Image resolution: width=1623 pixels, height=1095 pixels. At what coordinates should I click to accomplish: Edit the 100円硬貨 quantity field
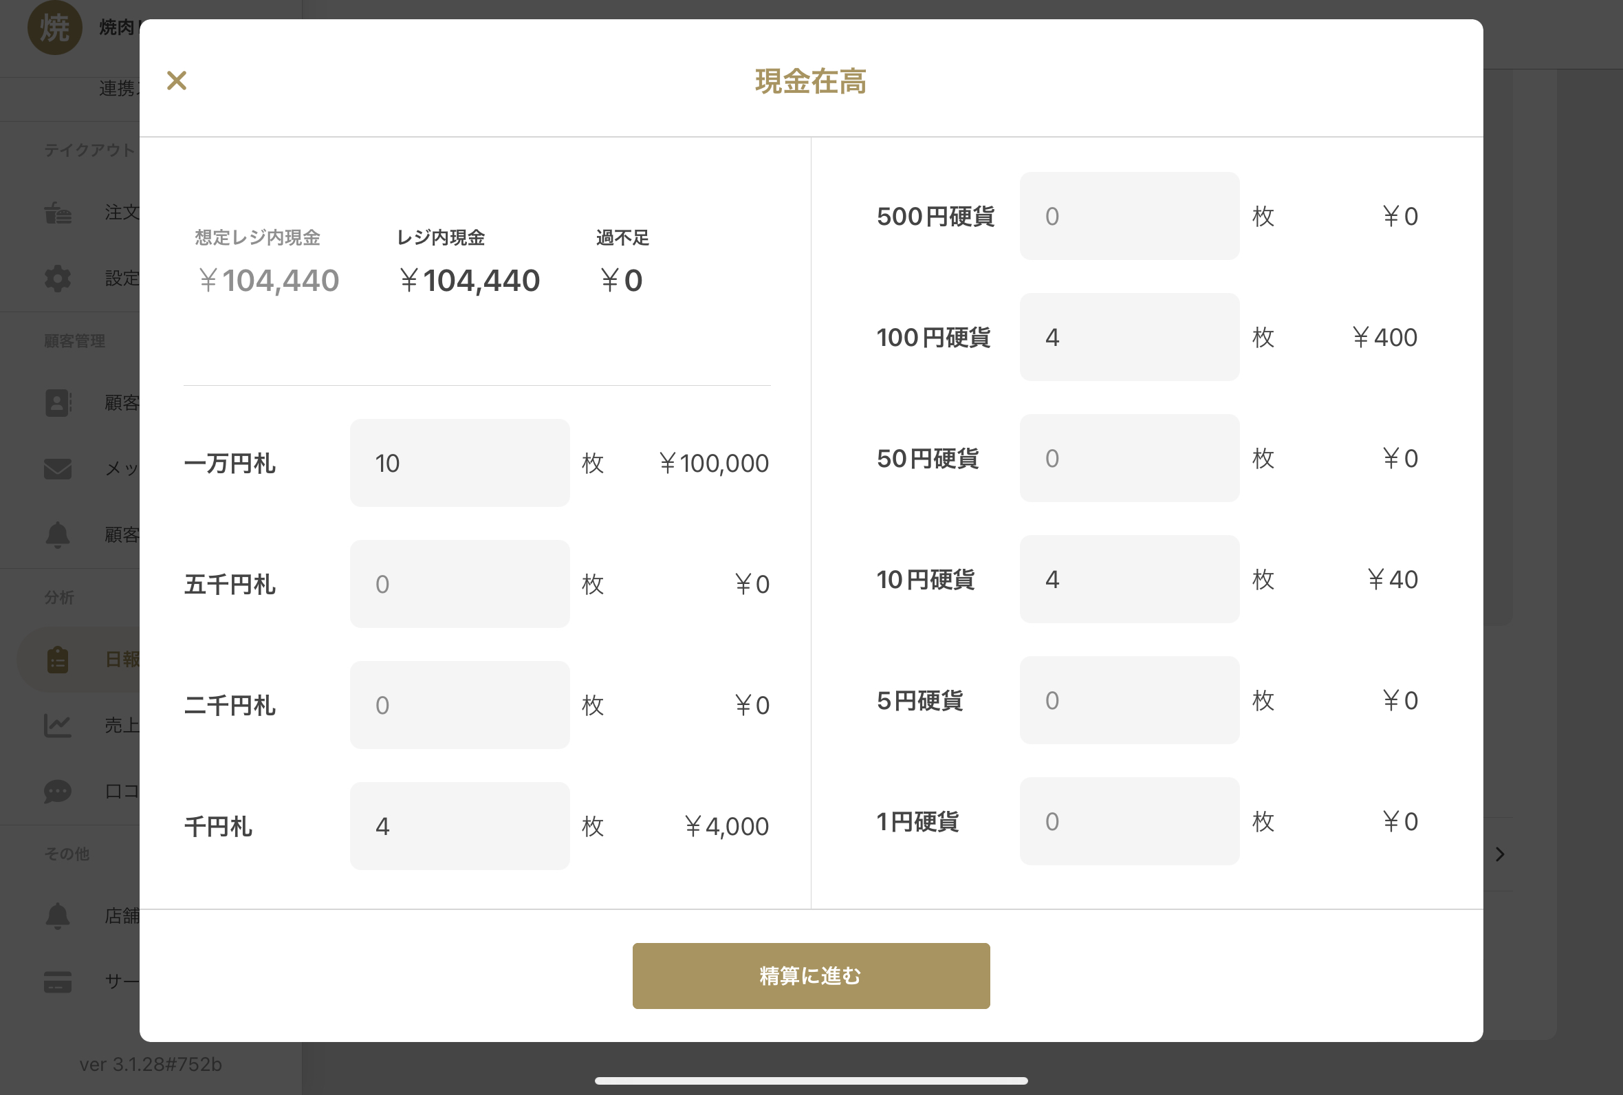tap(1129, 337)
